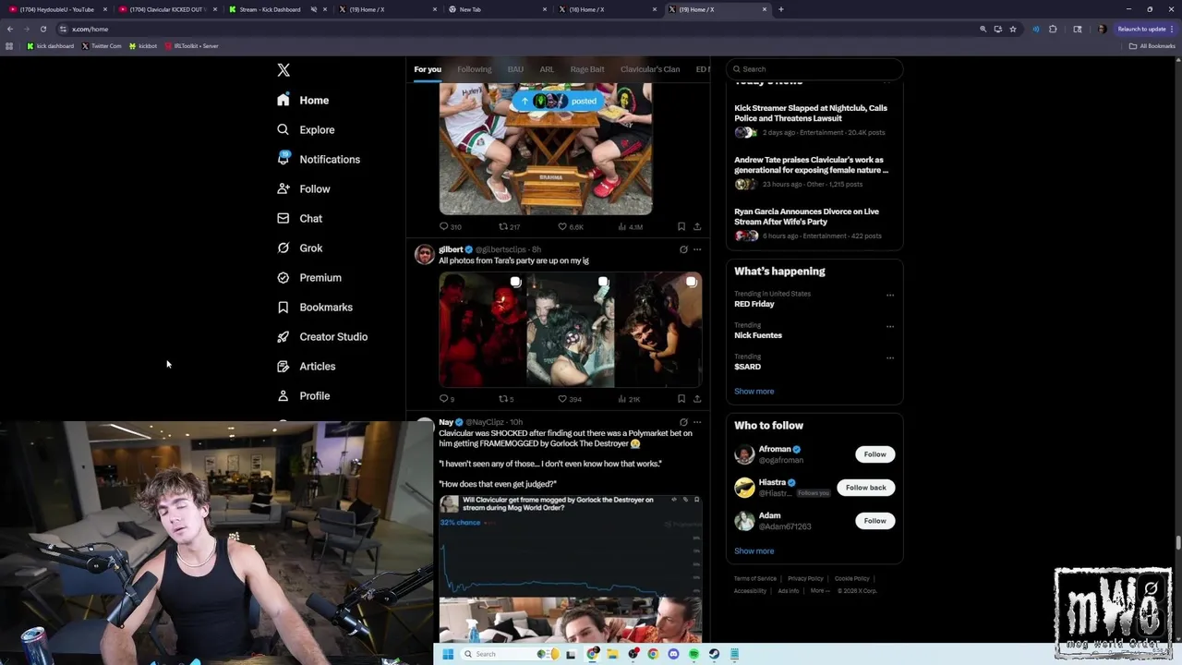View analytics of the post with 4.1M views
Viewport: 1182px width, 665px height.
click(630, 226)
